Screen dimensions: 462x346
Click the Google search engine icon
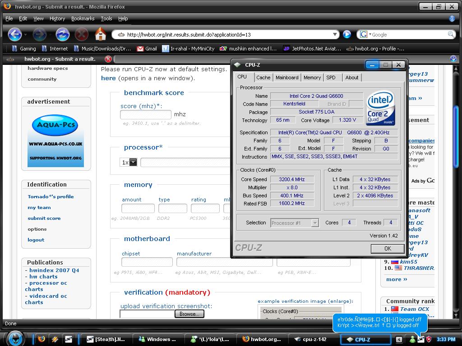(364, 34)
